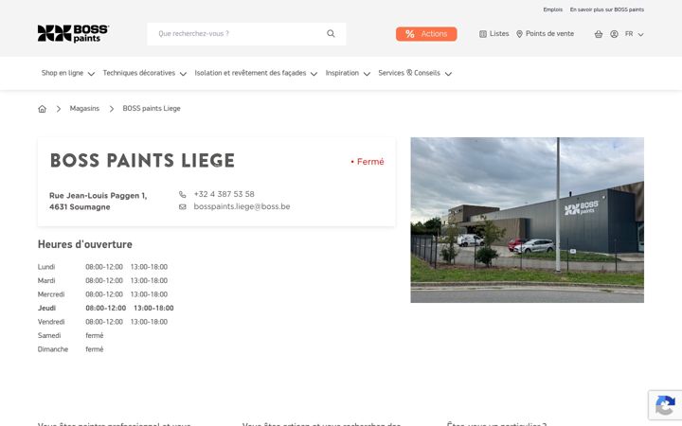Open the shopping basket icon

coord(599,34)
